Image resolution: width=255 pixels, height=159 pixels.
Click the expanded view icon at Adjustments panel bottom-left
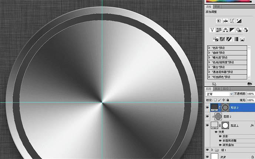pos(214,84)
